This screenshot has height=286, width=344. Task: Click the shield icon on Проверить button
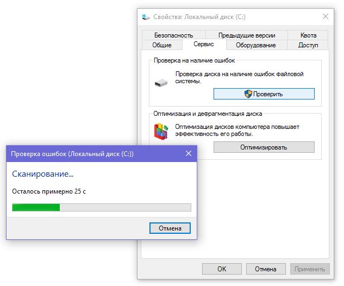(x=248, y=94)
